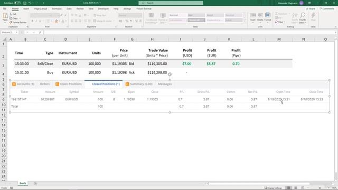Open the user account avatar

[x=302, y=3]
